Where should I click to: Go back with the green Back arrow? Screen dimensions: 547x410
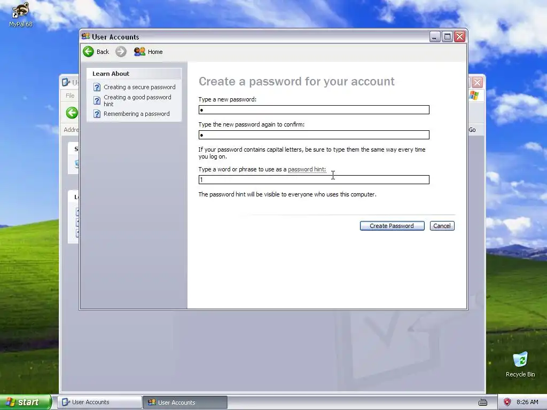click(x=88, y=52)
